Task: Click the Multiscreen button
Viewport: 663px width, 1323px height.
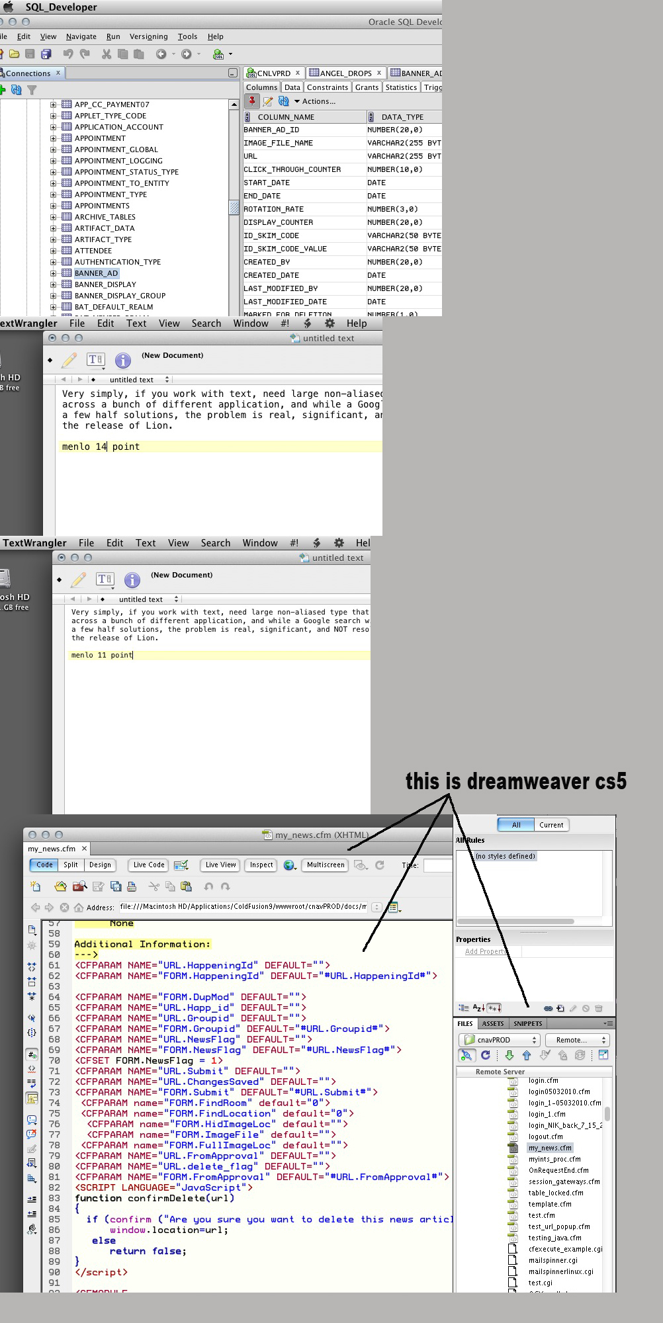Action: (326, 865)
